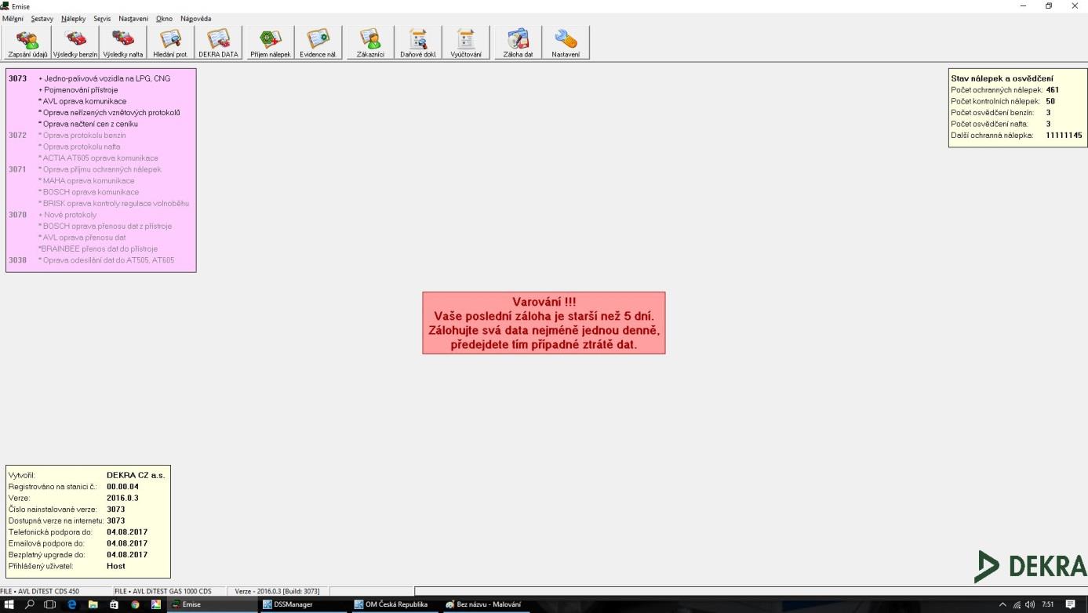Open Daňové dokl. toolbar icon

point(418,43)
